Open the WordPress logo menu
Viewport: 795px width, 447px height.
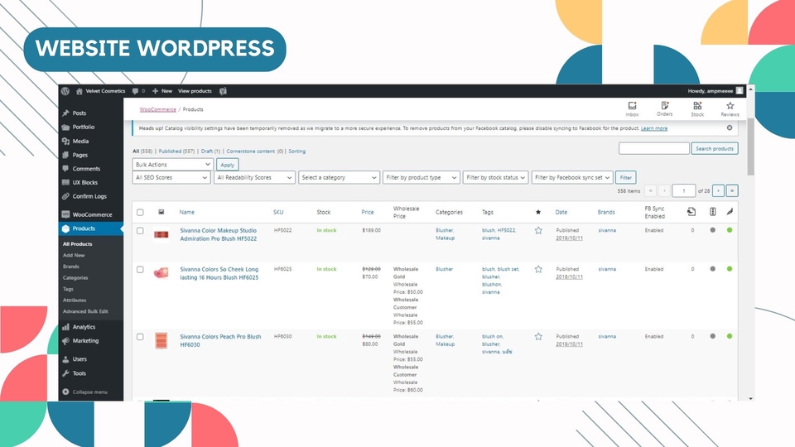click(65, 91)
